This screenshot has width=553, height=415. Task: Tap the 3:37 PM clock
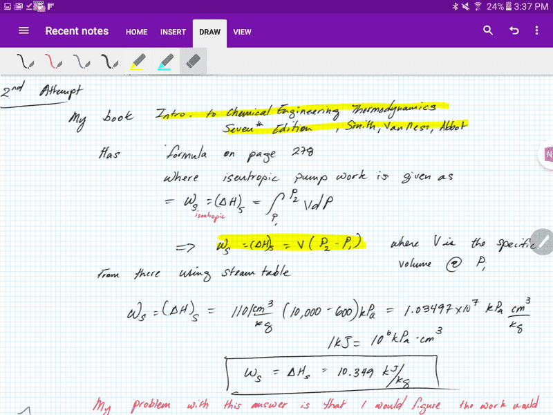(531, 6)
